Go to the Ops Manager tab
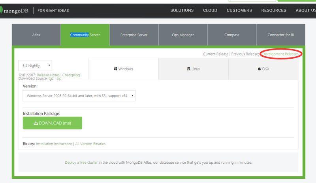This screenshot has width=316, height=183. point(183,35)
